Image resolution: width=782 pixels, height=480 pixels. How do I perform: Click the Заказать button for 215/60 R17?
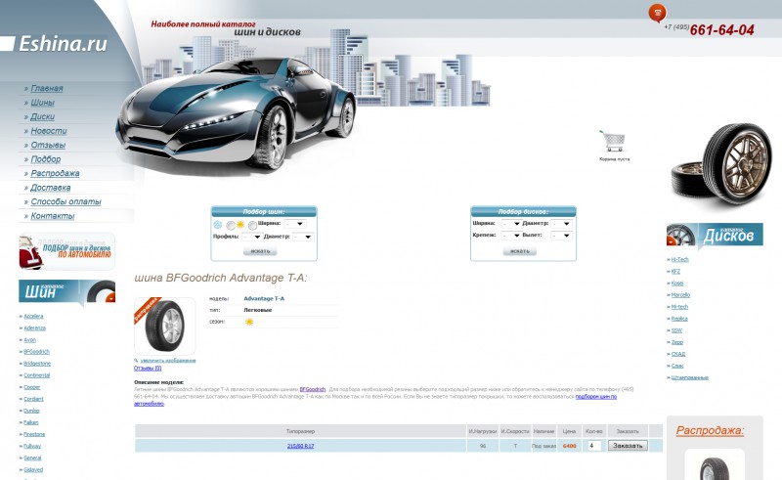(628, 446)
